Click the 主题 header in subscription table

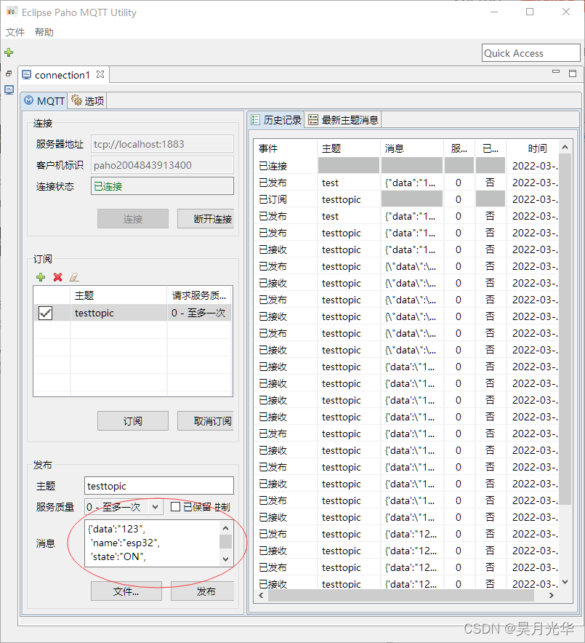(118, 295)
